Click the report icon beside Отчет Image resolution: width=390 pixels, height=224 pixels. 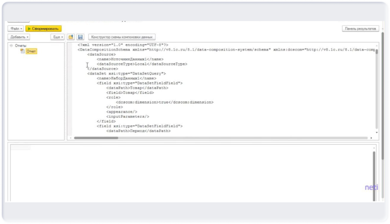click(x=23, y=51)
